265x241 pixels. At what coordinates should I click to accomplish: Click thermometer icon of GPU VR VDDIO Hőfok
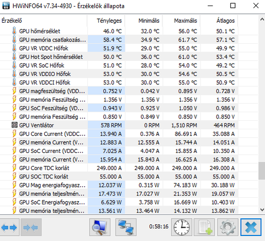(x=14, y=74)
